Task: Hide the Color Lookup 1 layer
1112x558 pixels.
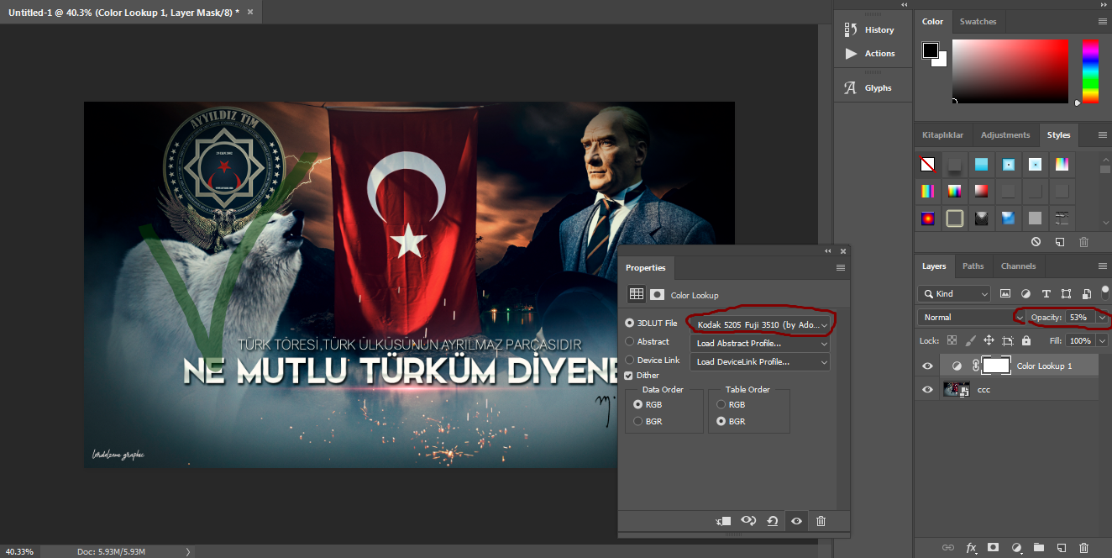Action: pyautogui.click(x=927, y=366)
